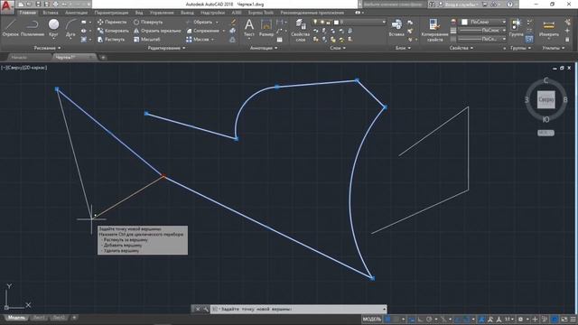Expand the Рисование panel dropdown
Viewport: 578px width, 325px height.
coord(47,48)
